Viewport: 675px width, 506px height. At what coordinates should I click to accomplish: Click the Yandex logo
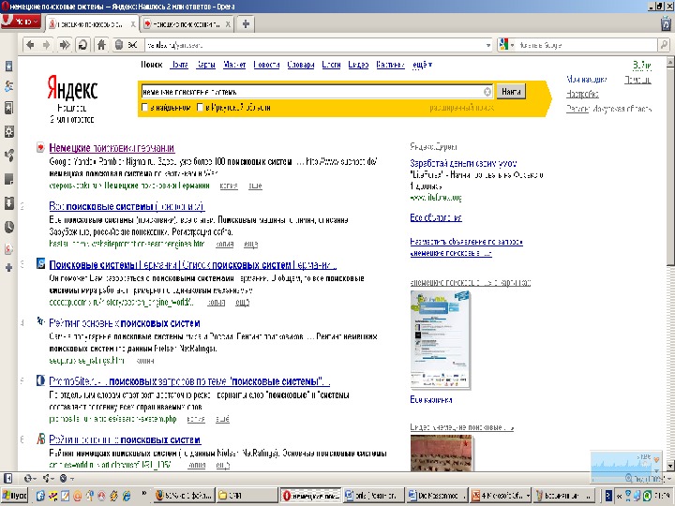72,89
